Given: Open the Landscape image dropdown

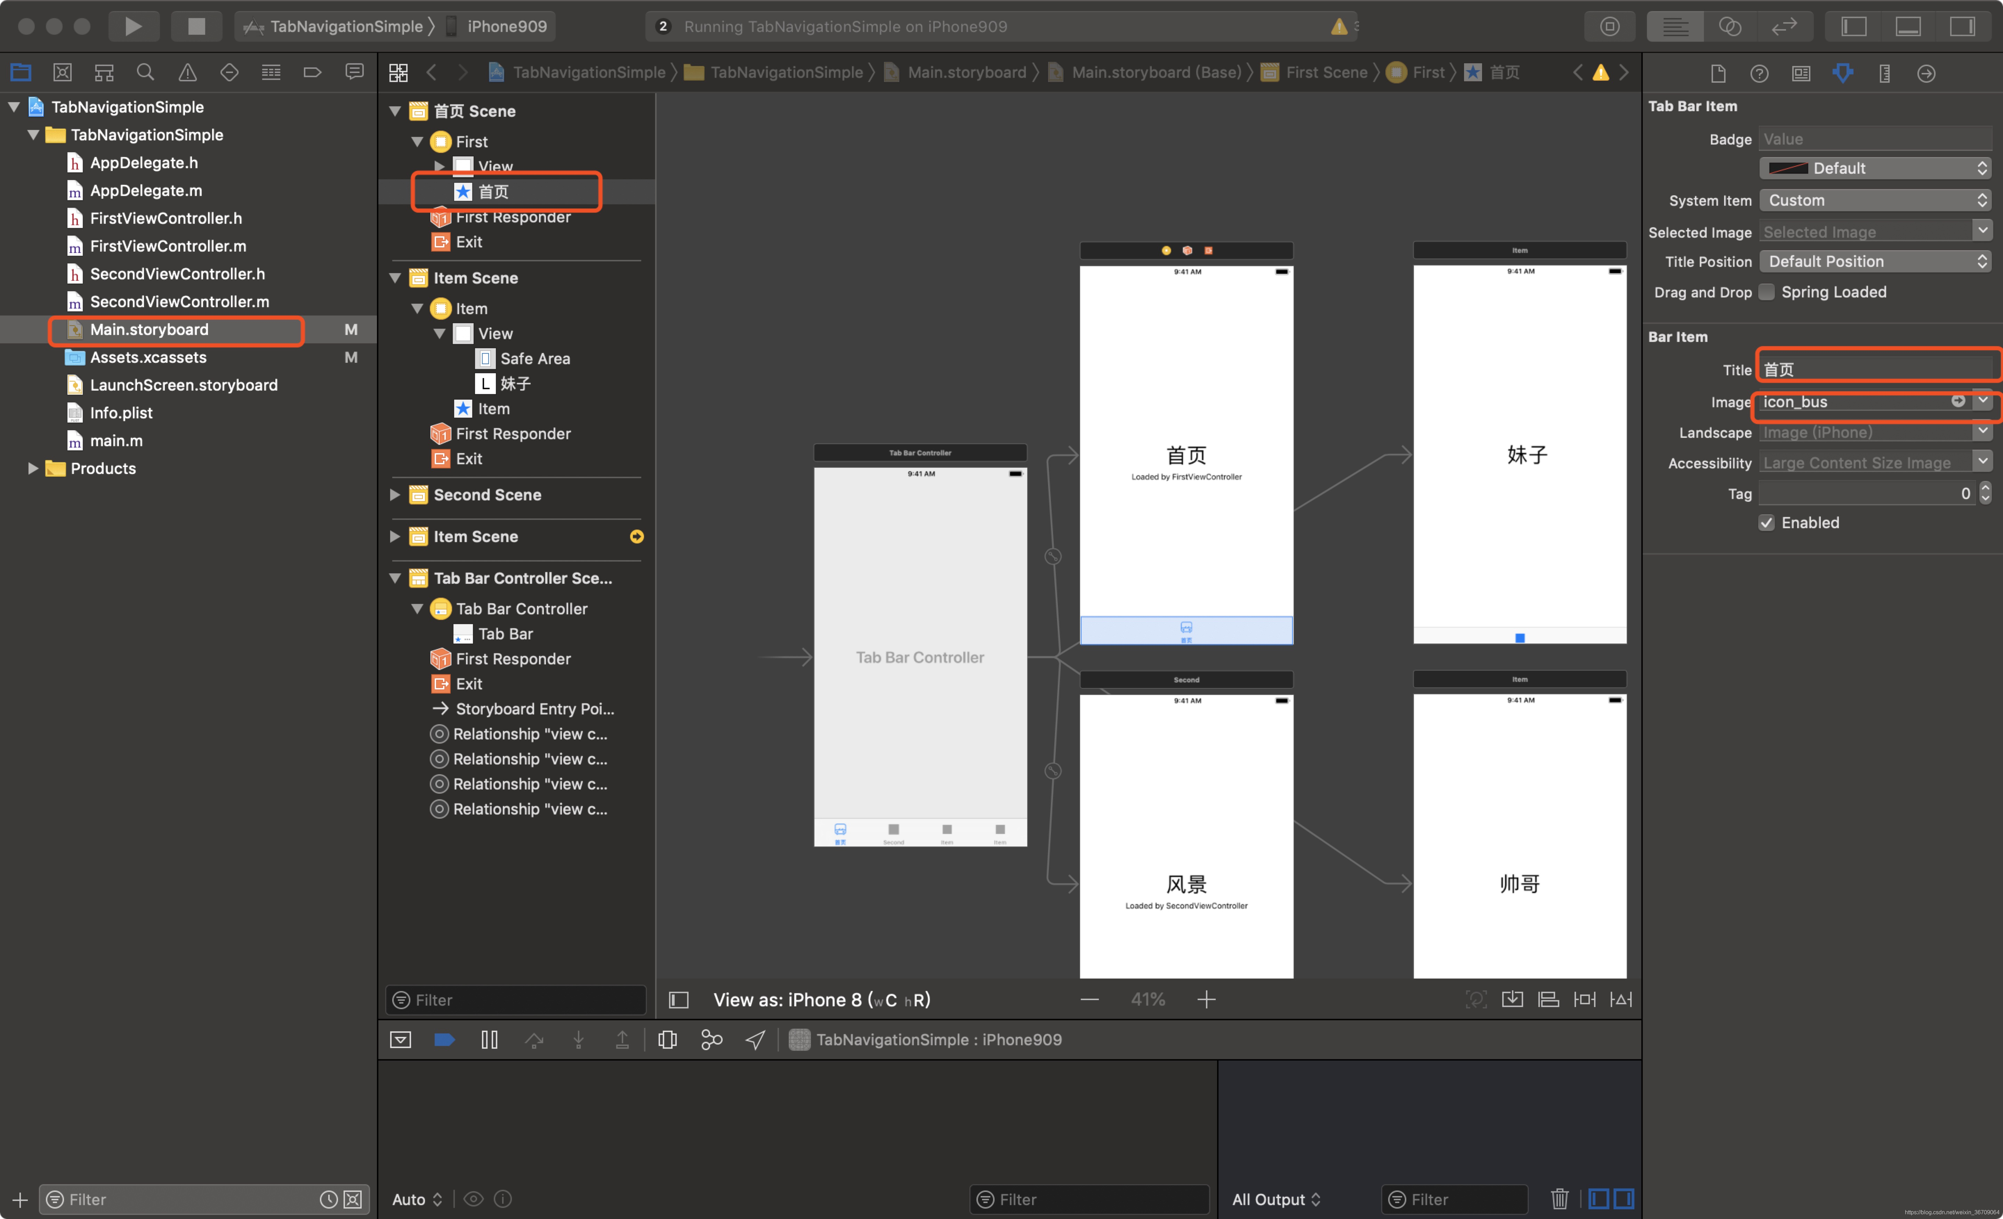Looking at the screenshot, I should [x=1983, y=431].
